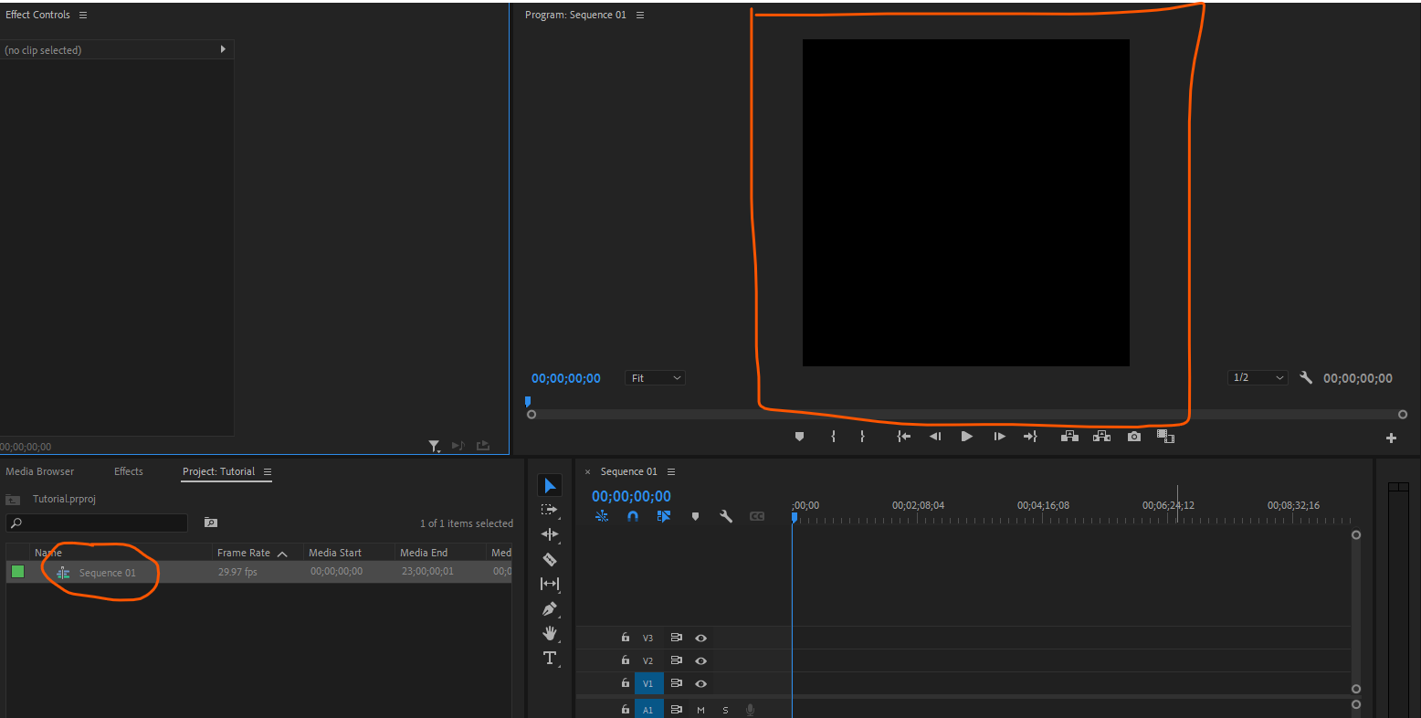Open timeline display settings wrench

(x=726, y=516)
